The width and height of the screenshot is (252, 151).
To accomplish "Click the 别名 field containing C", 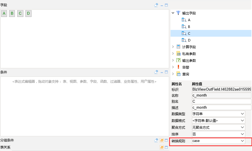I will tap(222, 101).
